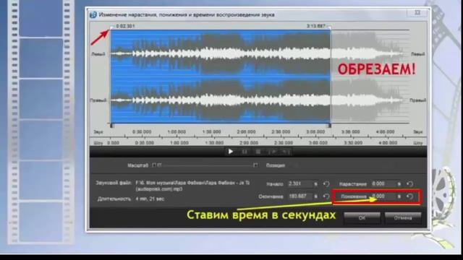Click the sound file path text

192,186
